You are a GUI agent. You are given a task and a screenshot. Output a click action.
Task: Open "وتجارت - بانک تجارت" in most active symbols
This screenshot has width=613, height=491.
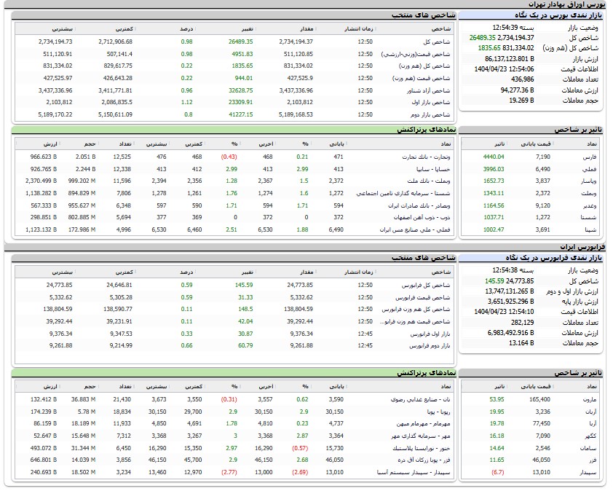point(426,157)
